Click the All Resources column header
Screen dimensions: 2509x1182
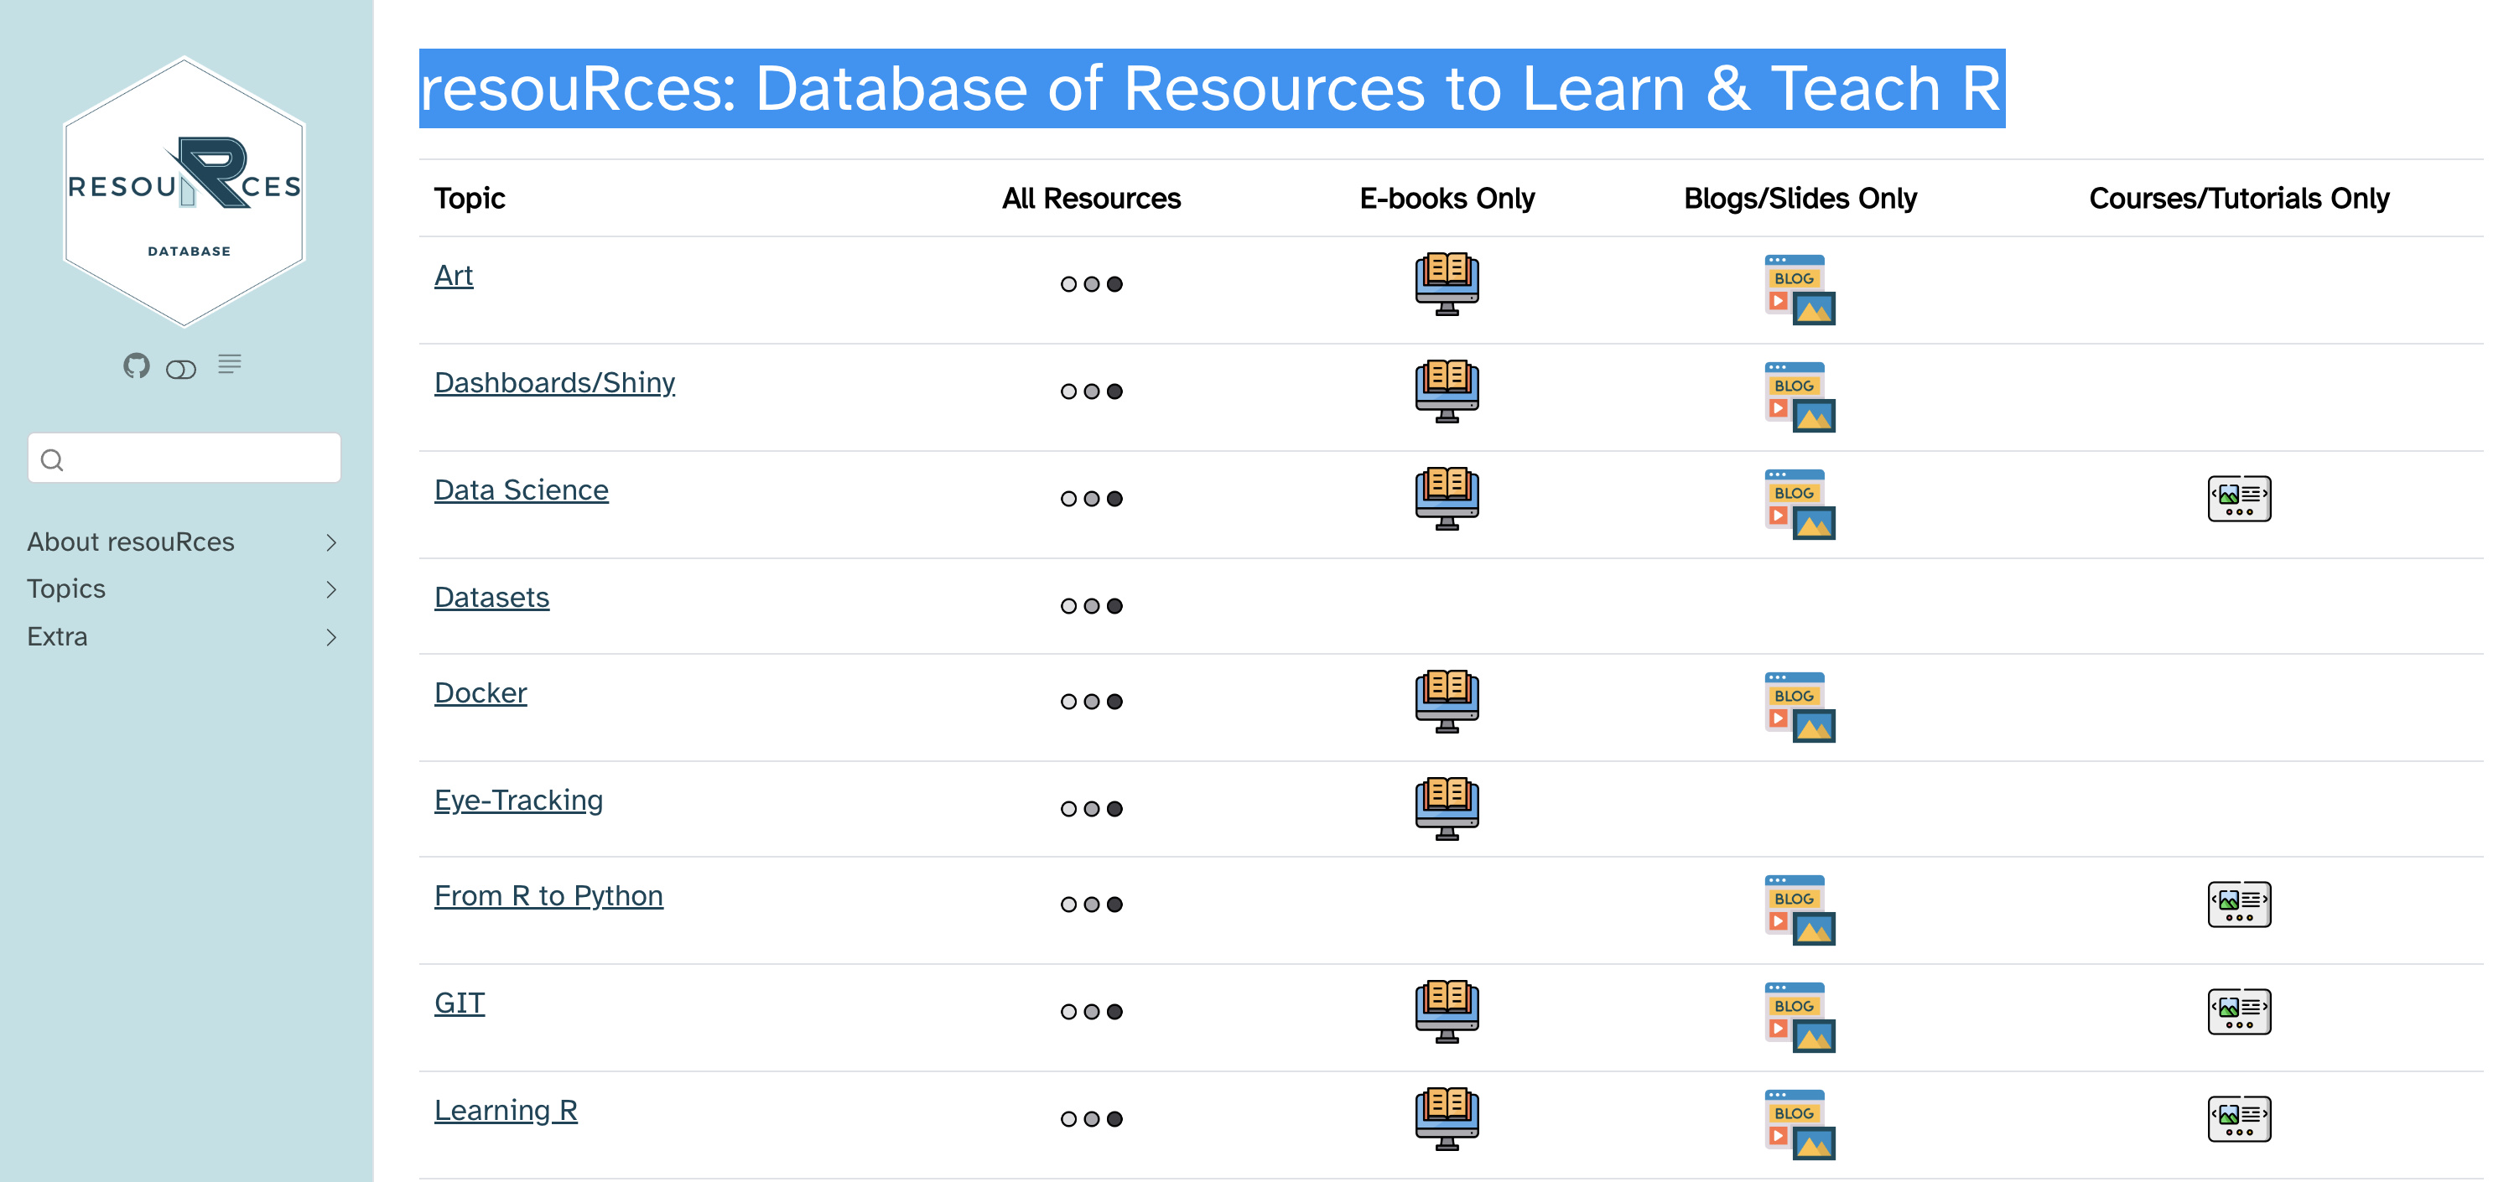pyautogui.click(x=1092, y=199)
